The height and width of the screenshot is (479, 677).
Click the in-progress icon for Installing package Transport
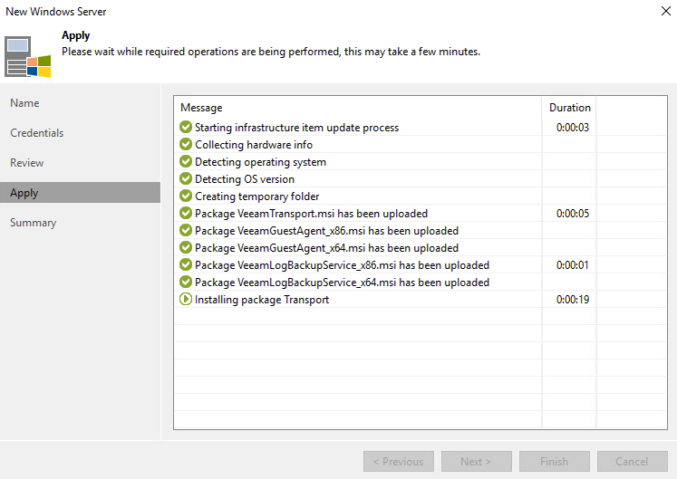click(x=186, y=300)
